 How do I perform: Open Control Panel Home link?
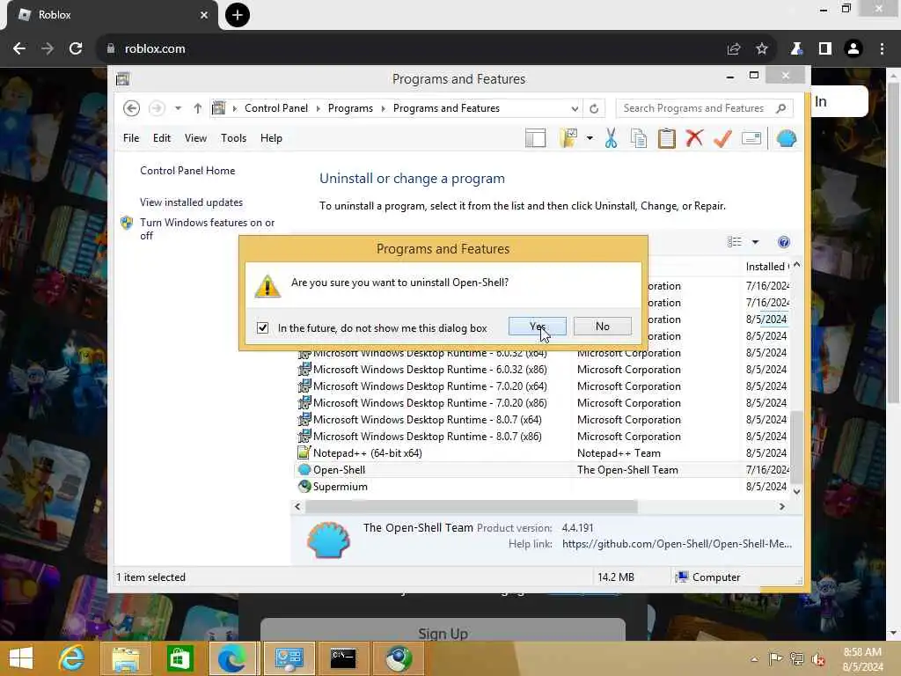click(187, 171)
